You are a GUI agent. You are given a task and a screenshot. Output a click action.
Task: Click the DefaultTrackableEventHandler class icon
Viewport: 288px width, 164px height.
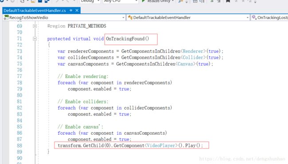pyautogui.click(x=130, y=17)
